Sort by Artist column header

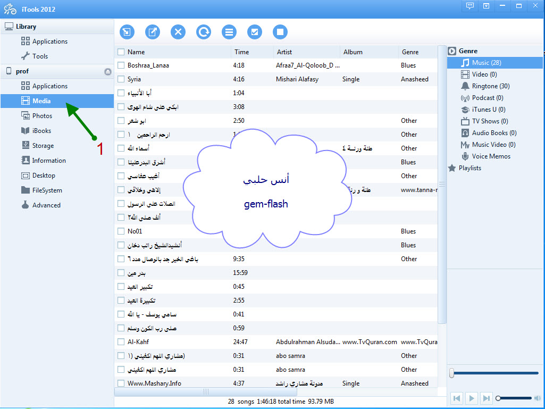[x=284, y=52]
